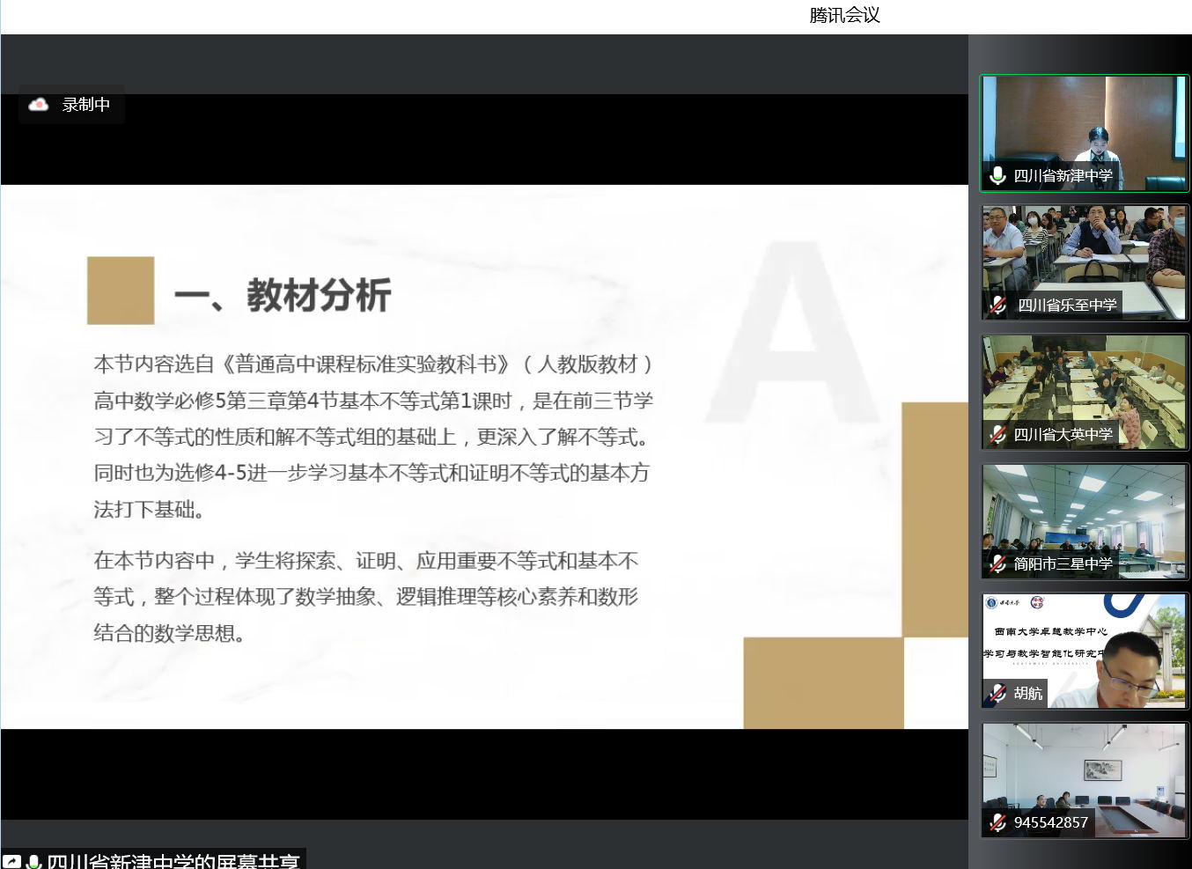Click the muted mic icon on 简阳市三星中学
The width and height of the screenshot is (1192, 869).
(997, 563)
